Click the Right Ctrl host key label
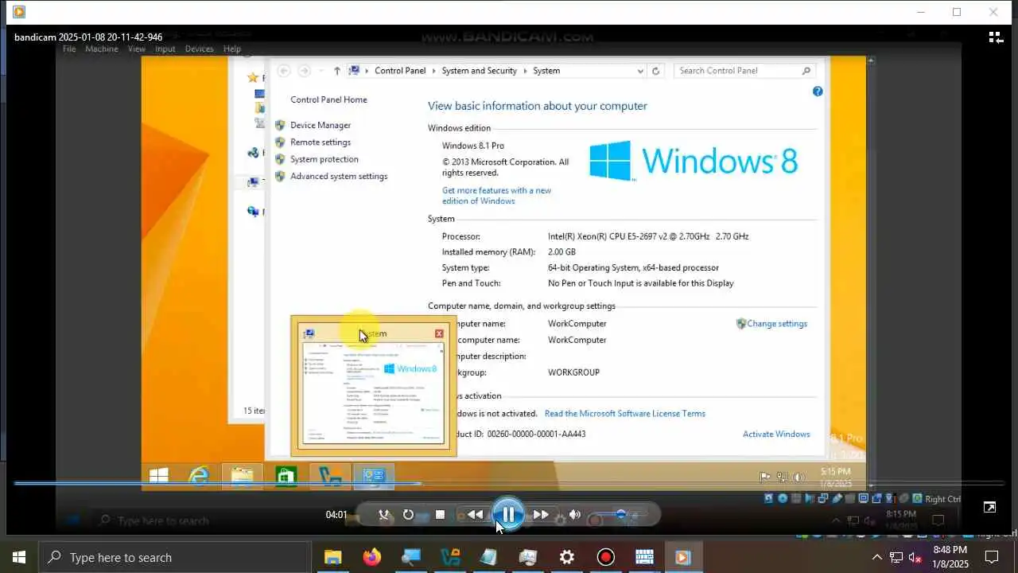 (942, 499)
